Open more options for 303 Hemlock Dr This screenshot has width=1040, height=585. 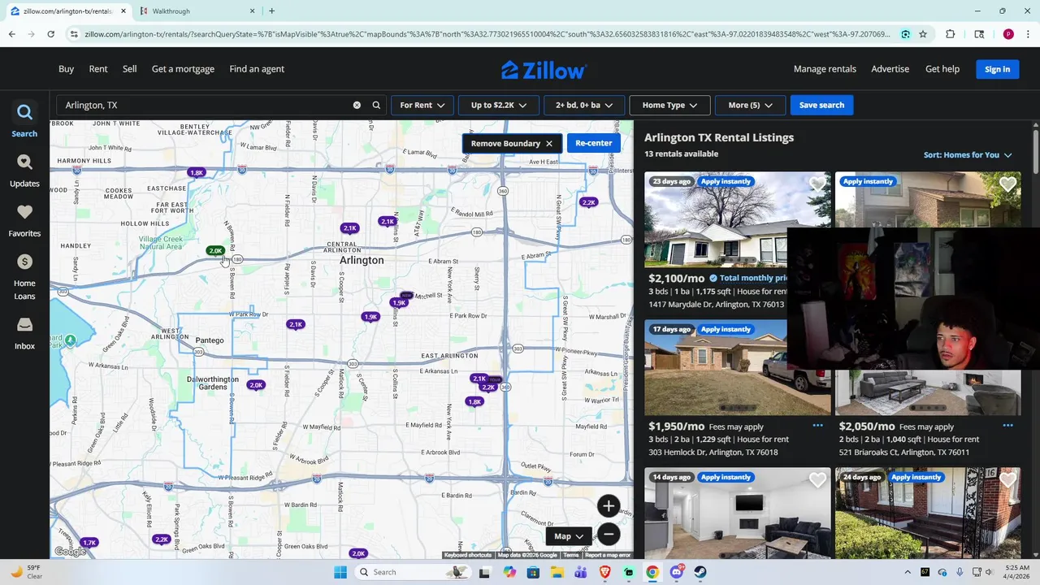pos(817,425)
